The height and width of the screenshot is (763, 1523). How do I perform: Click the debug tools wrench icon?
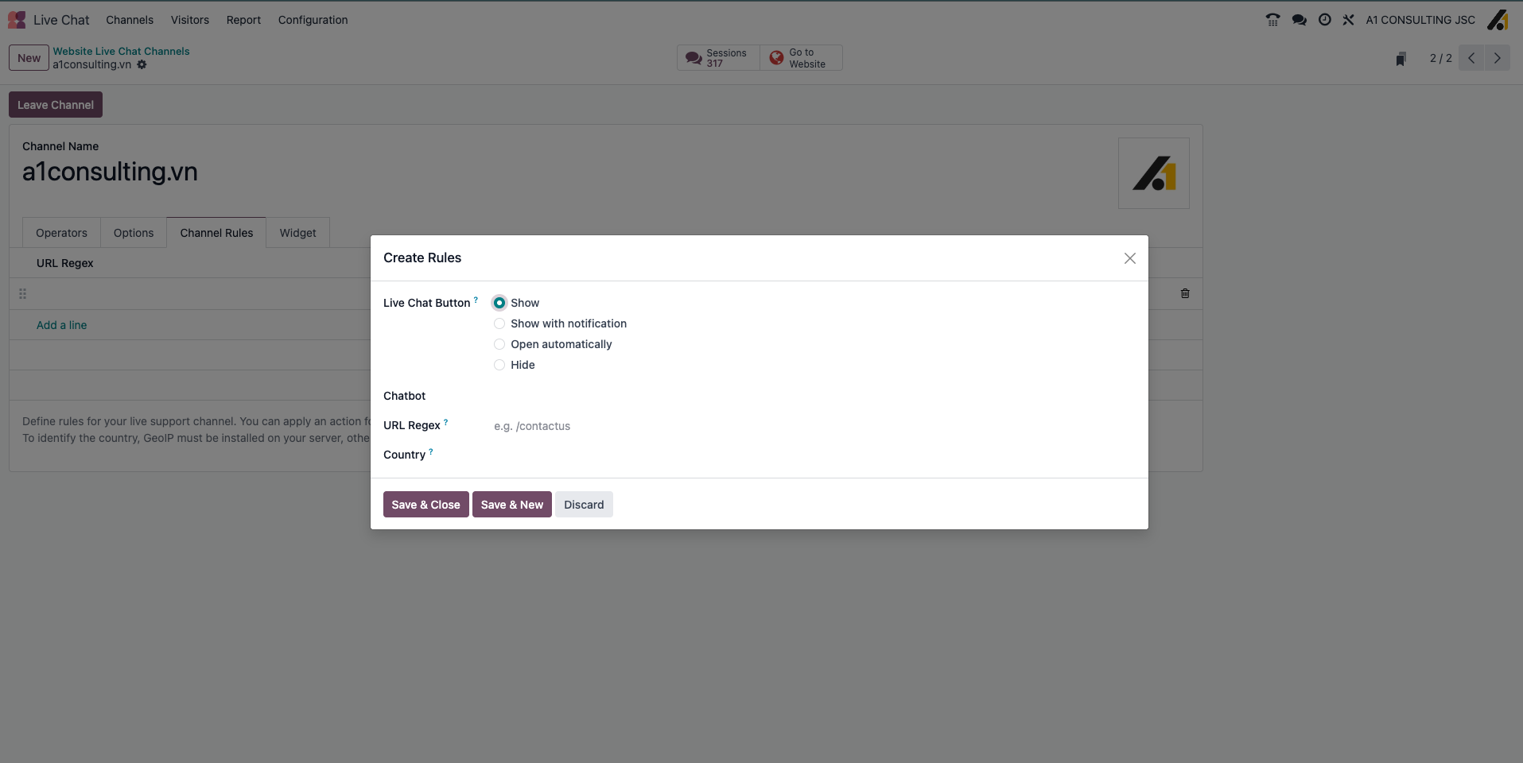pyautogui.click(x=1348, y=20)
